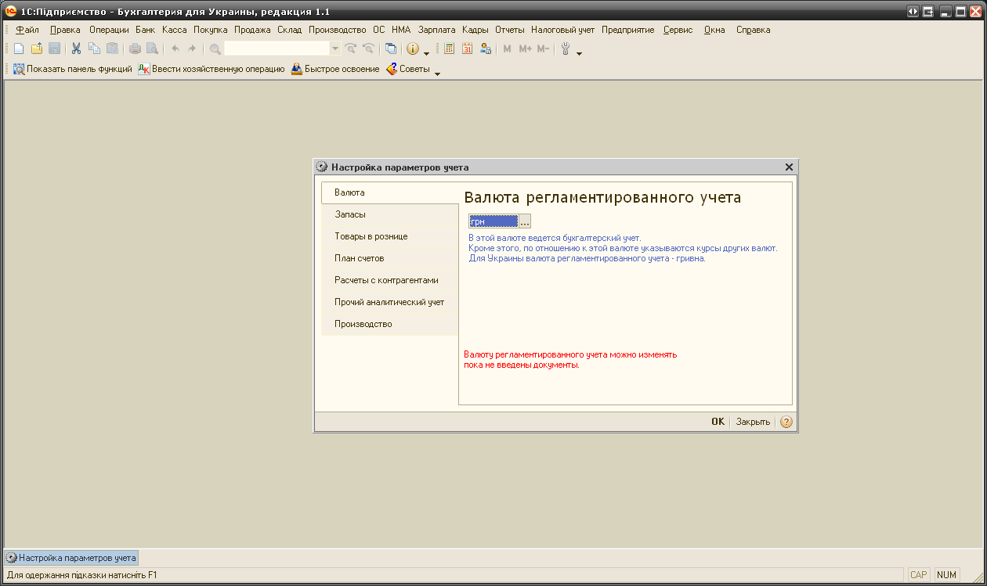Open the НМА menu

click(x=401, y=30)
